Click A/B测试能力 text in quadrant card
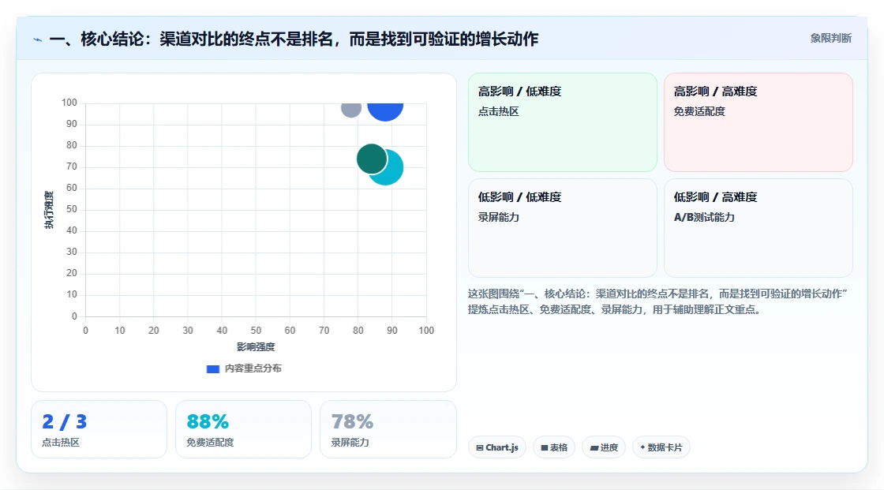Viewport: 884px width, 490px height. tap(704, 217)
